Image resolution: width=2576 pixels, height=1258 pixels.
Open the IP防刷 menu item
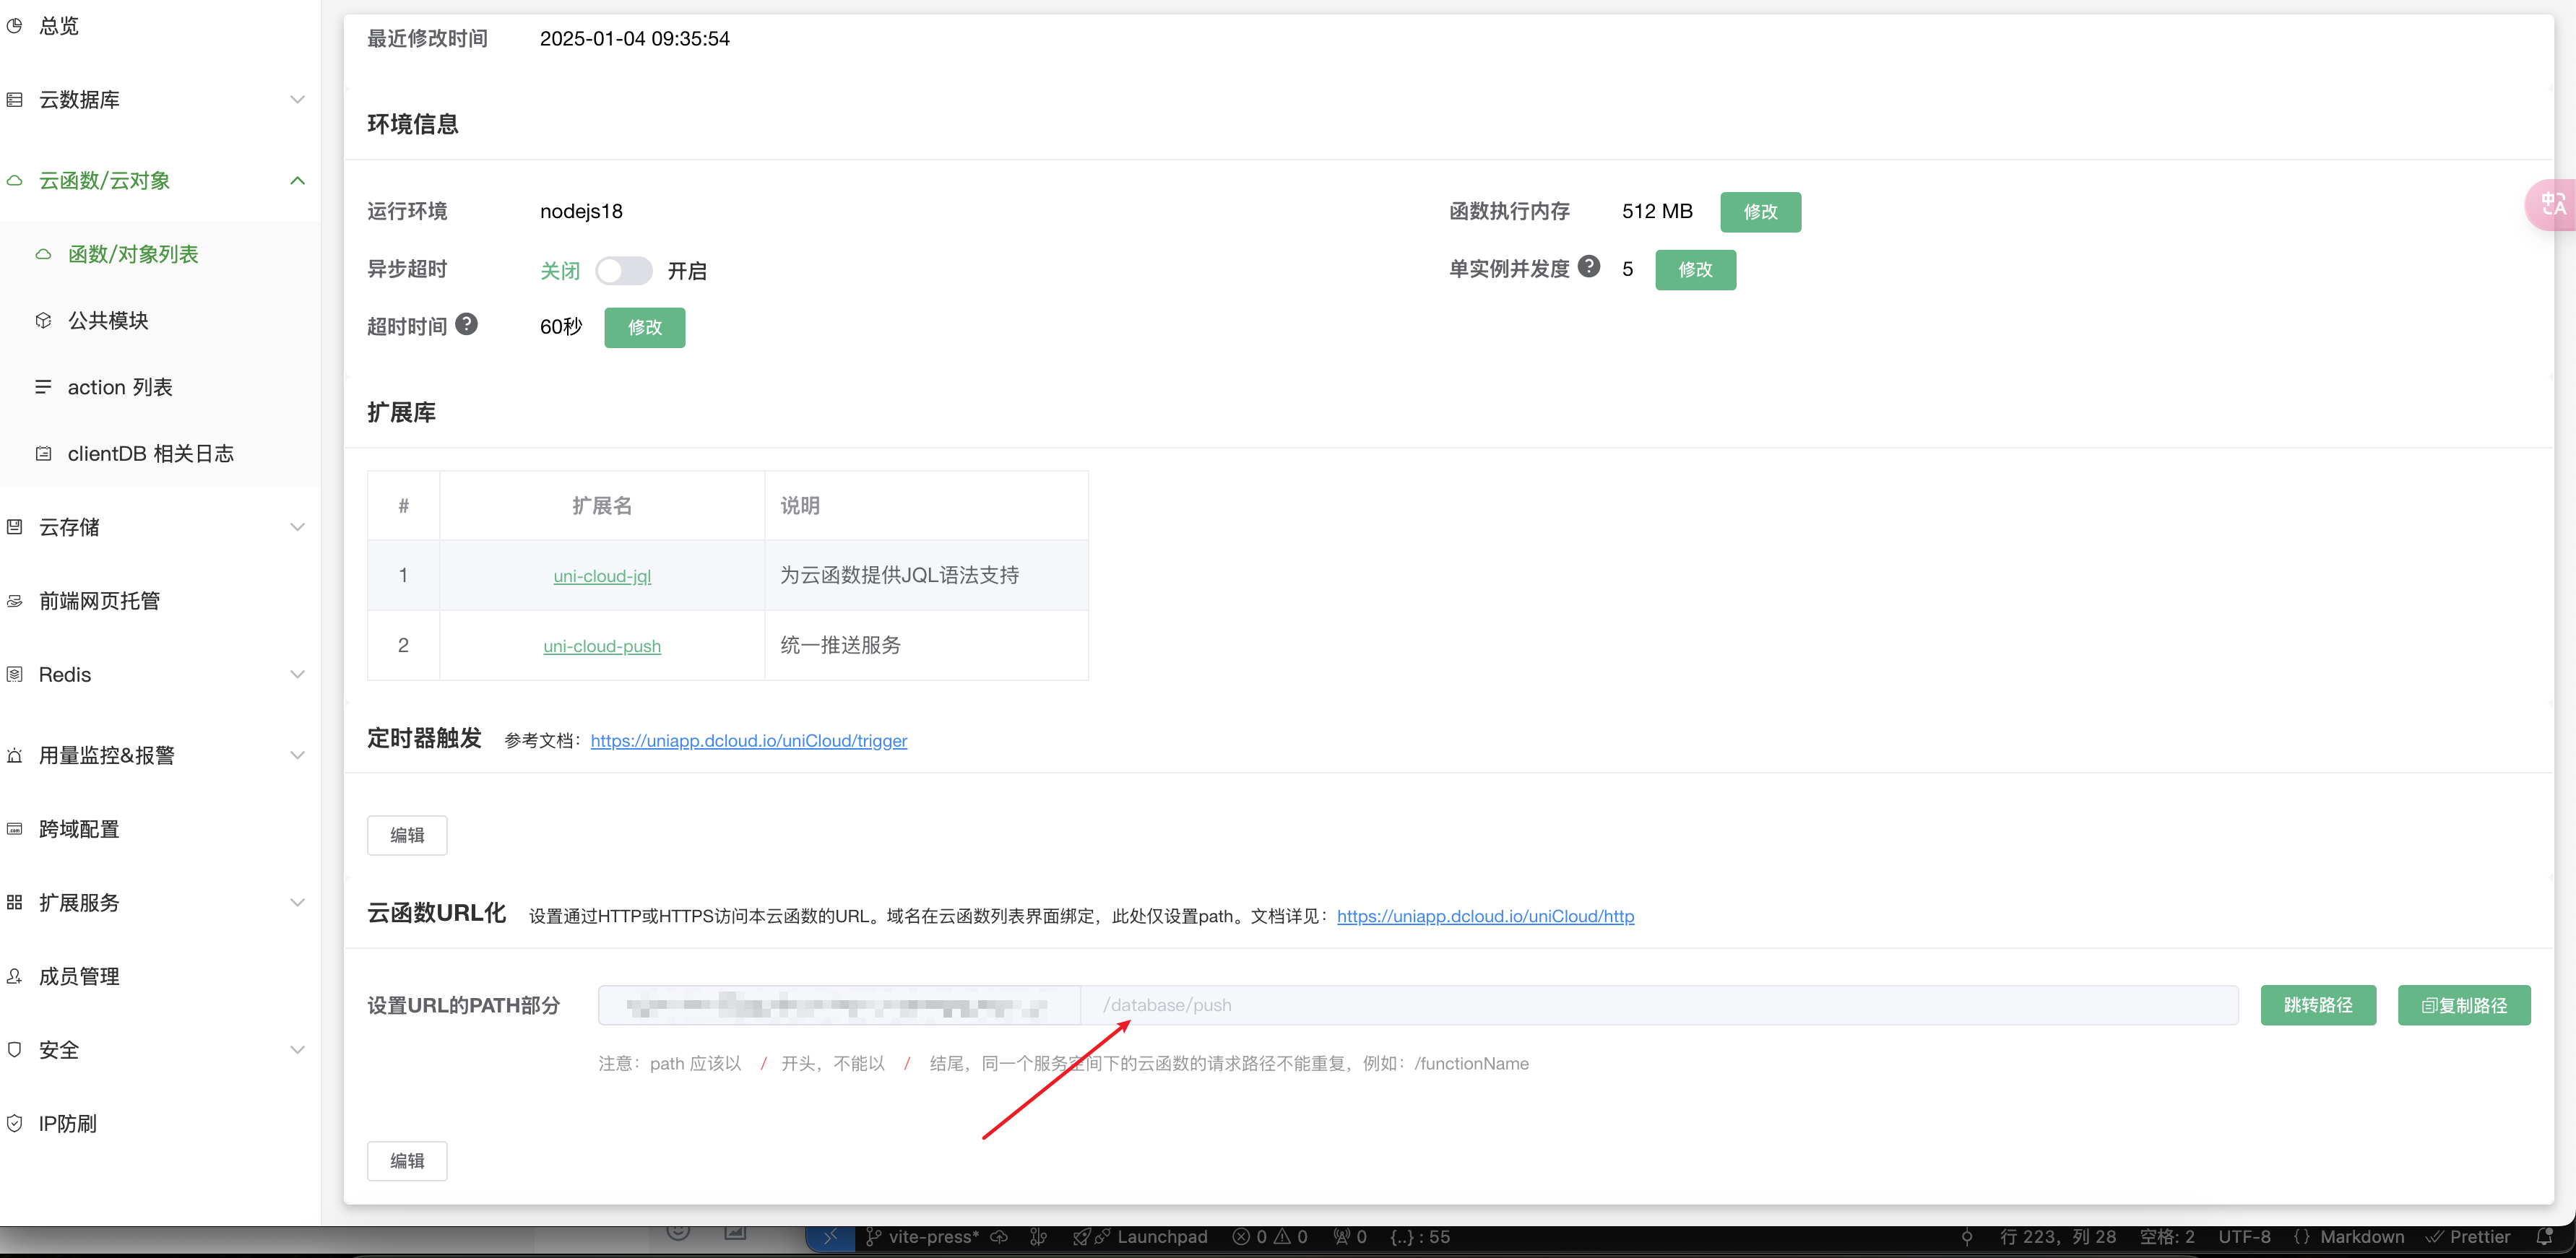[x=160, y=1124]
